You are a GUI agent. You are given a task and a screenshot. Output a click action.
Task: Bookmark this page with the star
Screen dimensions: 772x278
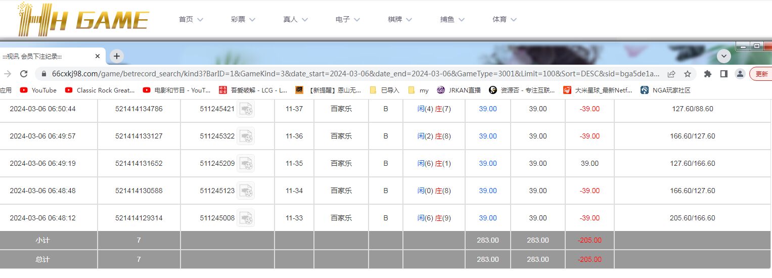(x=688, y=74)
